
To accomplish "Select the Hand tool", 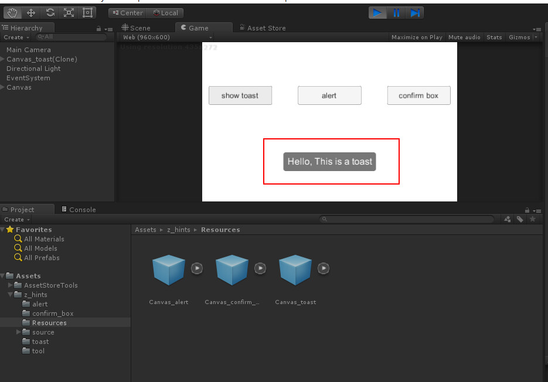I will pos(12,12).
